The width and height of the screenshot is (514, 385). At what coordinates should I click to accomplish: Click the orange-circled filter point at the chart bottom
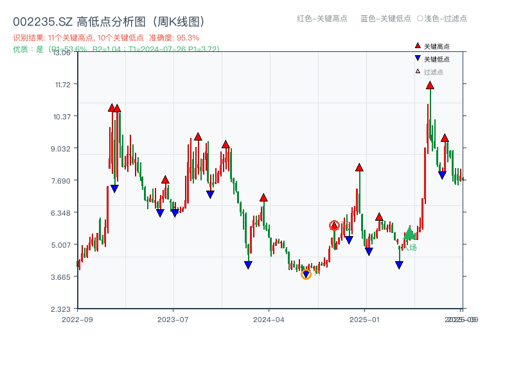coord(306,274)
